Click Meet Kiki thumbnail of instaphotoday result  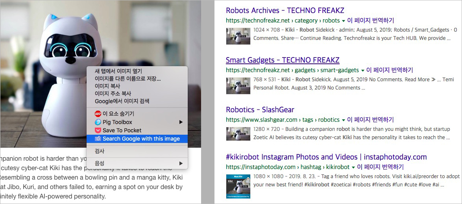(x=238, y=186)
